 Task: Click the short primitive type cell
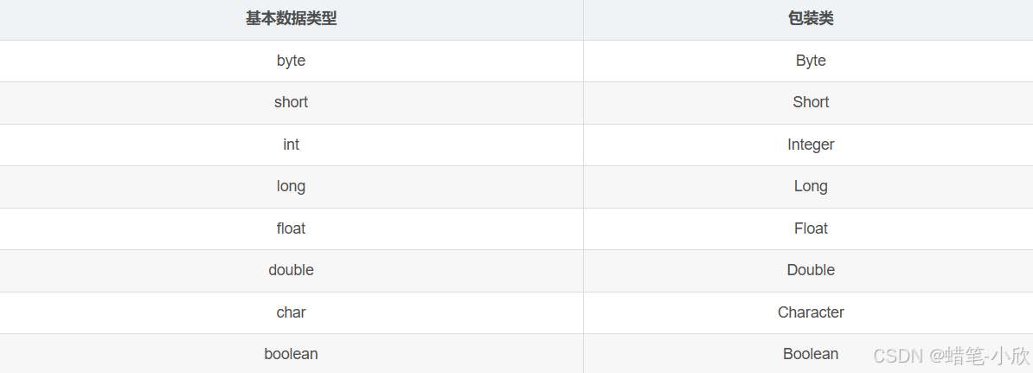[291, 102]
